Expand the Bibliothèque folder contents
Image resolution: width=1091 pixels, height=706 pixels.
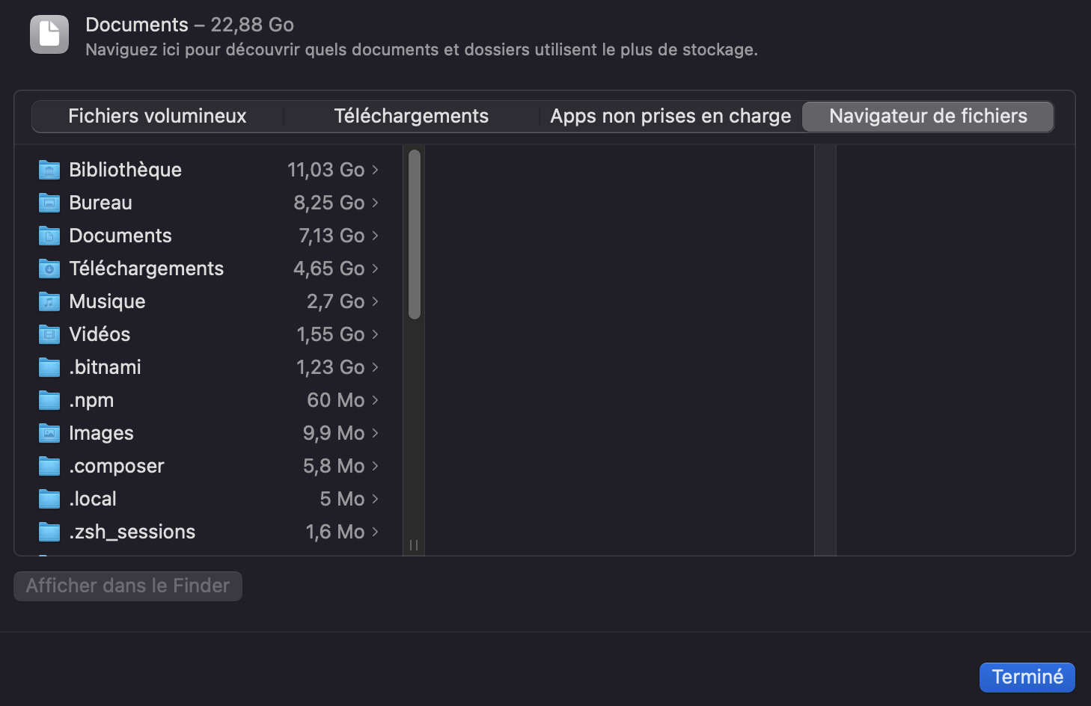[376, 170]
